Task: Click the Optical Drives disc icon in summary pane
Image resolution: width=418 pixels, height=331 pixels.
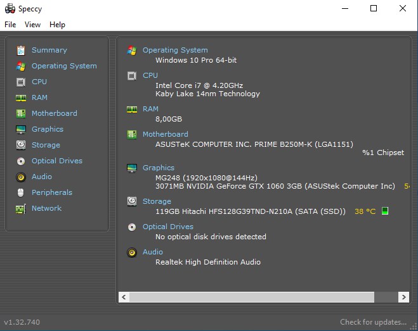Action: pyautogui.click(x=132, y=227)
